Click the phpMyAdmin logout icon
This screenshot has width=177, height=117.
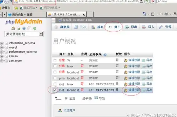pyautogui.click(x=19, y=28)
